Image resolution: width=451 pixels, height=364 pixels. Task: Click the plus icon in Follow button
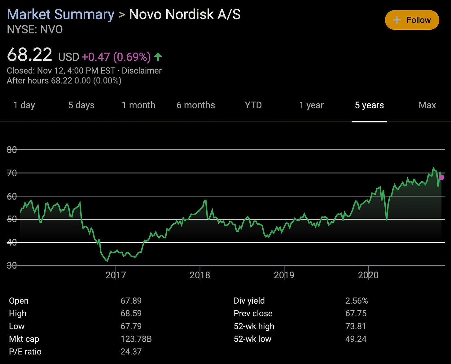coord(396,20)
